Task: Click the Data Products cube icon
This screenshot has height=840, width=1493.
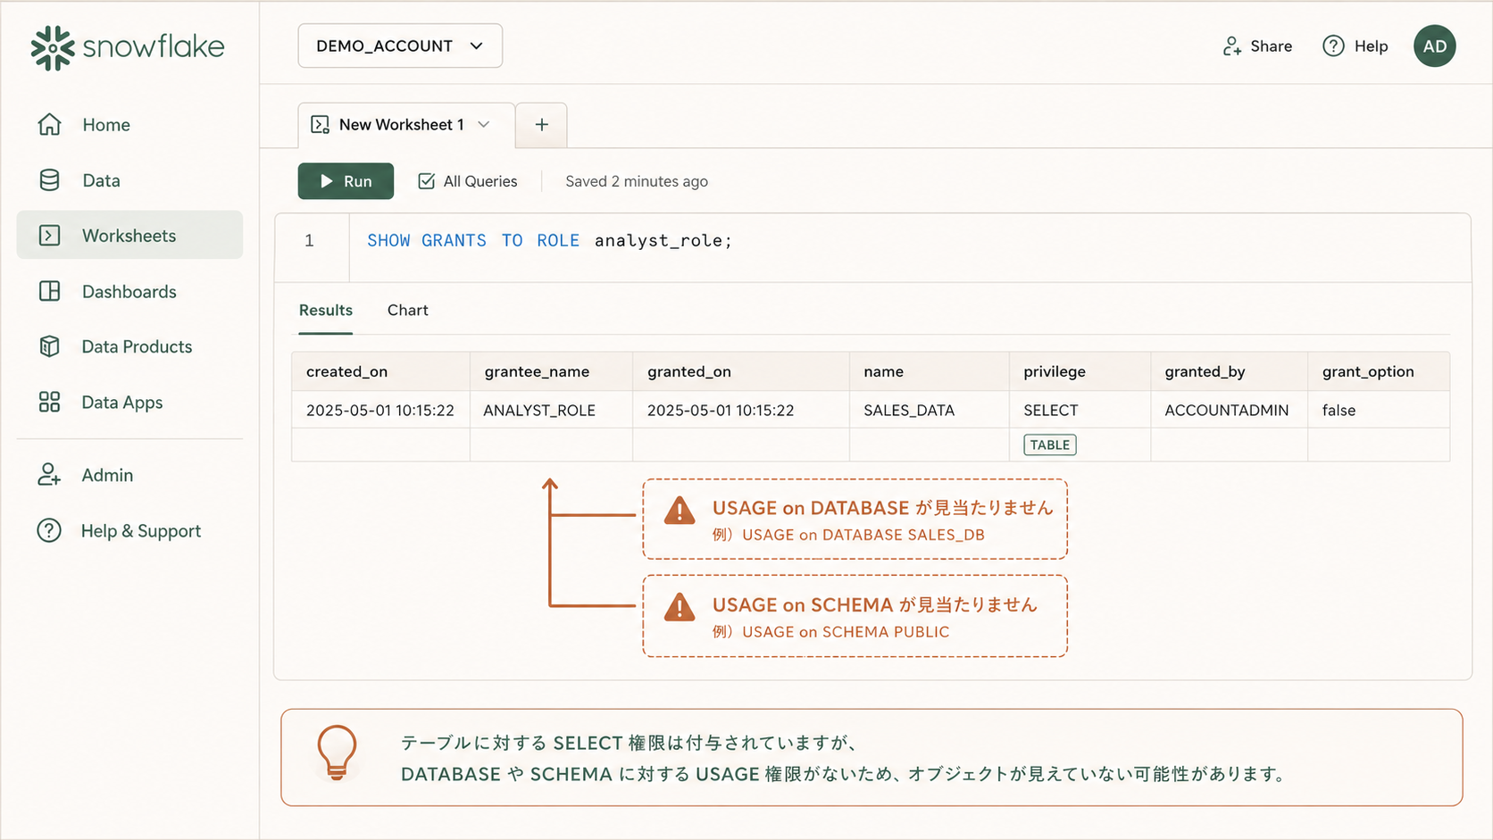Action: click(50, 346)
